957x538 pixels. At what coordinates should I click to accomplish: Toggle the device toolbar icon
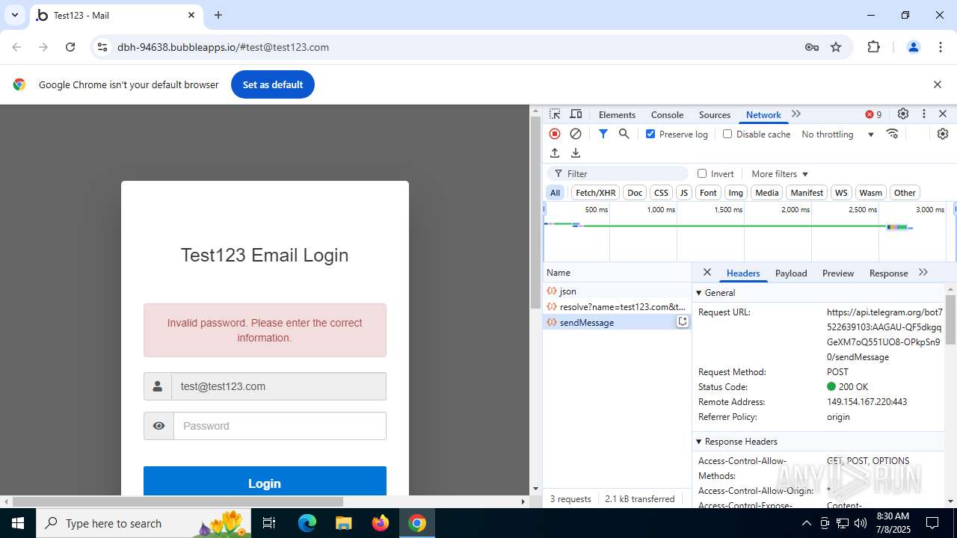pos(576,114)
